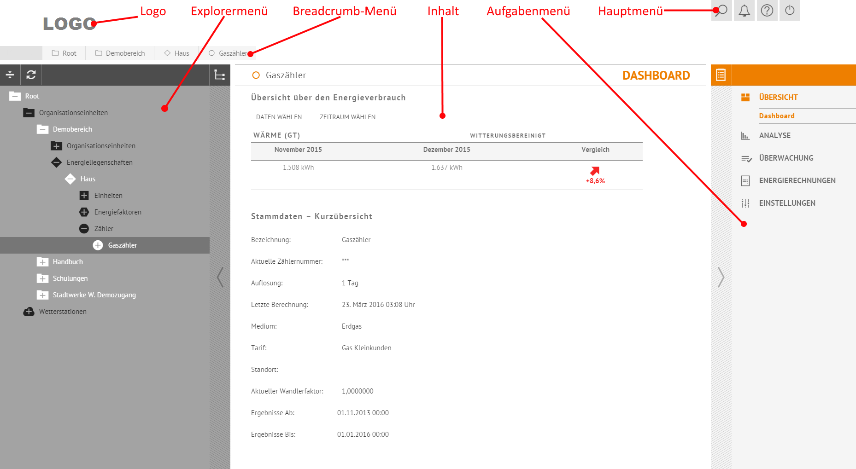Select Gaszähler tree row label

(x=123, y=245)
